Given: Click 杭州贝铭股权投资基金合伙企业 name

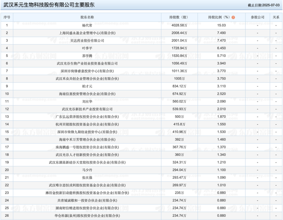Looking at the screenshot, I should tap(87, 124).
